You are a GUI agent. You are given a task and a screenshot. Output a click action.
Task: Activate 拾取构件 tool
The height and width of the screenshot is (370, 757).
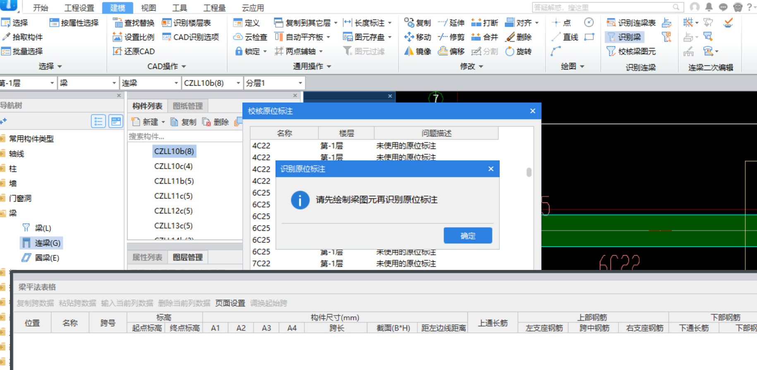tap(22, 37)
